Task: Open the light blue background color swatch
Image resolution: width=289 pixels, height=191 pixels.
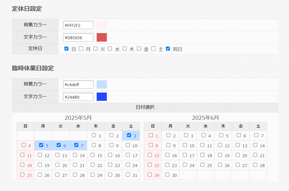Action: tap(102, 85)
